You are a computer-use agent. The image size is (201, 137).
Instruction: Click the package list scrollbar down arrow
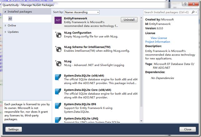141,121
